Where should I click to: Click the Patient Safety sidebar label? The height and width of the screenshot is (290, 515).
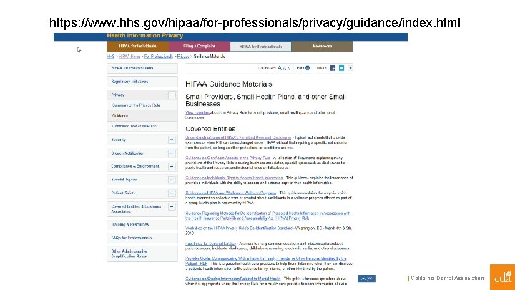pyautogui.click(x=123, y=193)
